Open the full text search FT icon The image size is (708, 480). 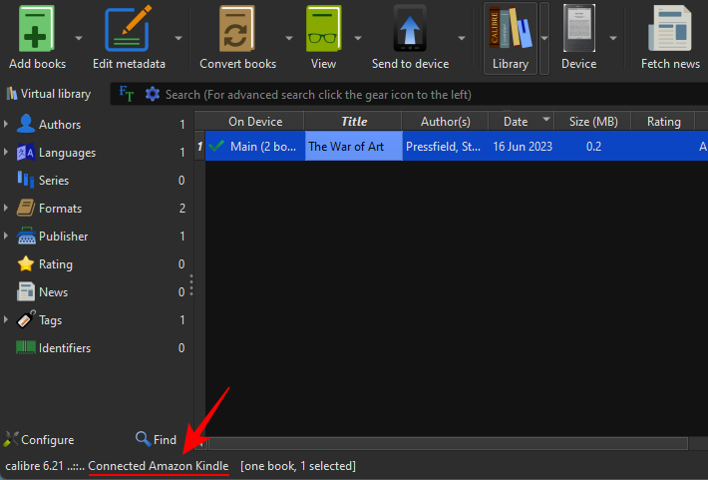(127, 94)
